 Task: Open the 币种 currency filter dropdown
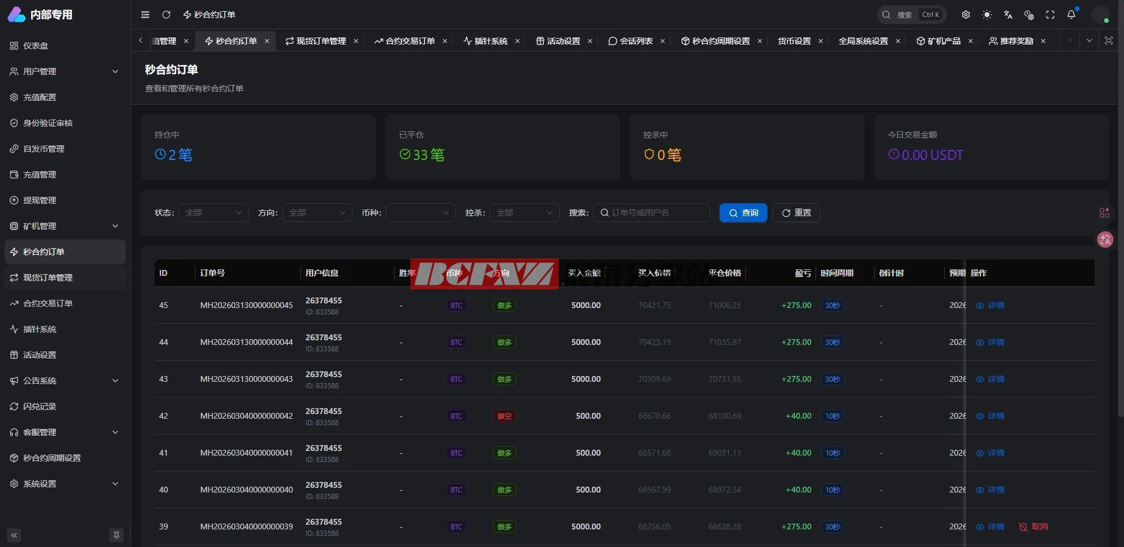click(x=420, y=213)
